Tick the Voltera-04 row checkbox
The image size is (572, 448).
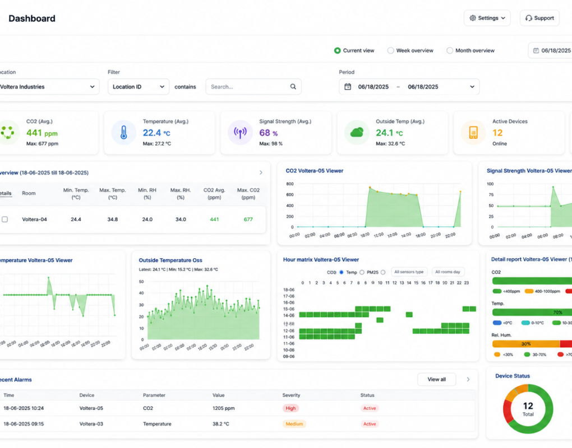pos(4,220)
